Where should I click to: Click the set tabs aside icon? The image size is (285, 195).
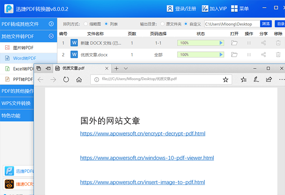(x=48, y=68)
